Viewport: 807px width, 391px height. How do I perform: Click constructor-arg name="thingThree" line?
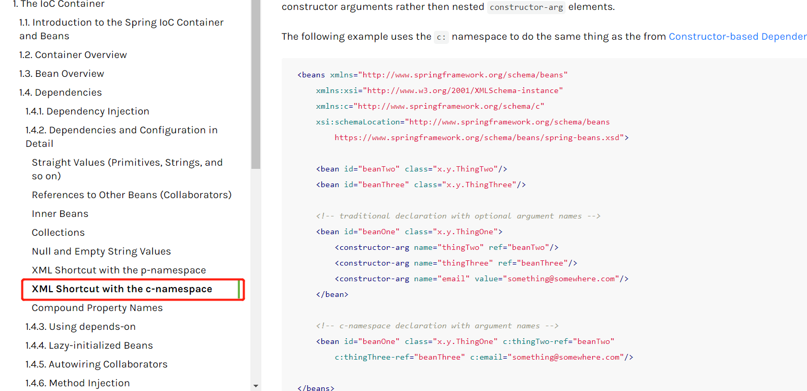click(456, 263)
